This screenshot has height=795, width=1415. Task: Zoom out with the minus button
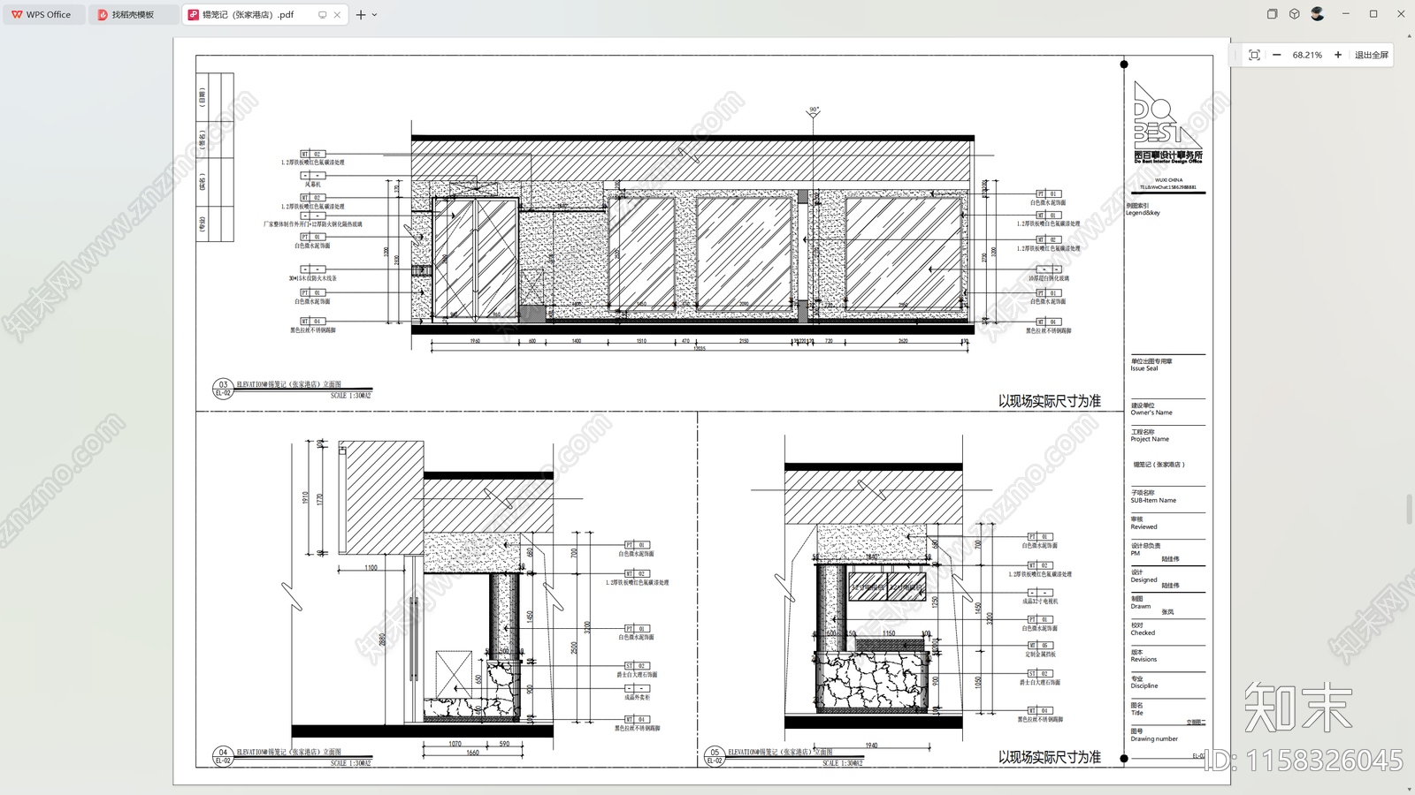pos(1277,55)
